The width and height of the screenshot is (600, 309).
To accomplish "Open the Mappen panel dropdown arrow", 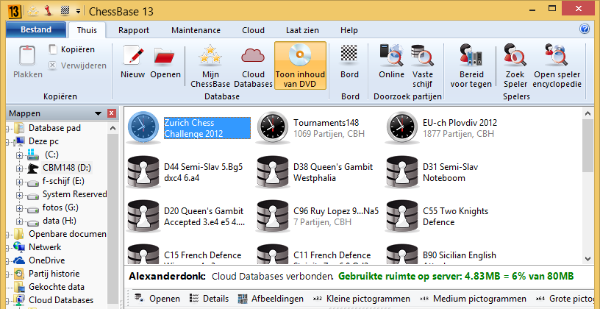I will pyautogui.click(x=99, y=113).
